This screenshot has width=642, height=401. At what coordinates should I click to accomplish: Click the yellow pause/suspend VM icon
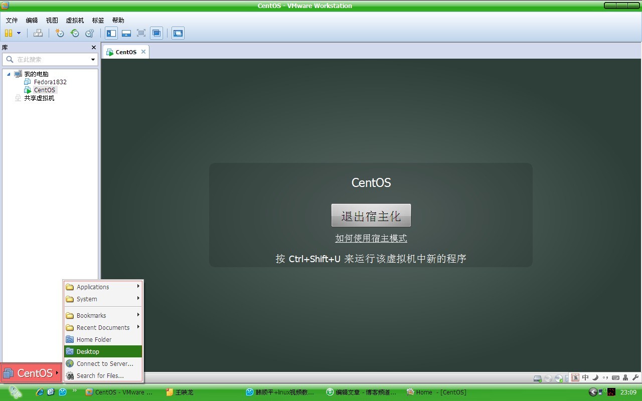(x=9, y=33)
